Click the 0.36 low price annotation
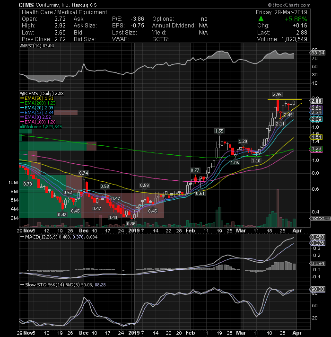331x337 pixels. (131, 223)
